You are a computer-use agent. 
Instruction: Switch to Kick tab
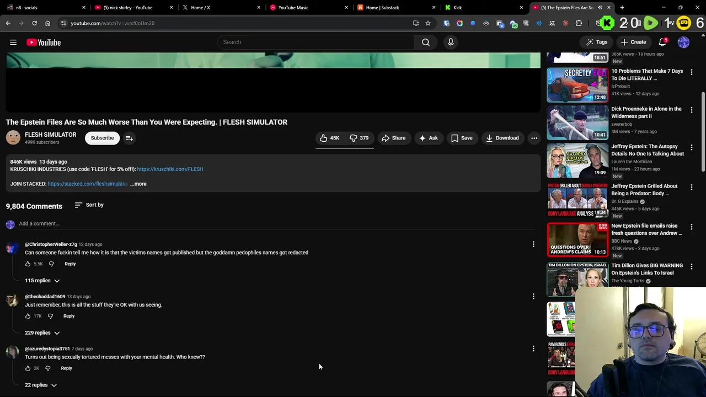point(483,7)
